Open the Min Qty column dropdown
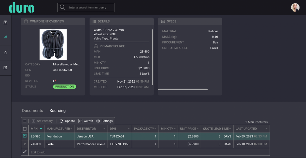The image size is (306, 158). tap(174, 129)
